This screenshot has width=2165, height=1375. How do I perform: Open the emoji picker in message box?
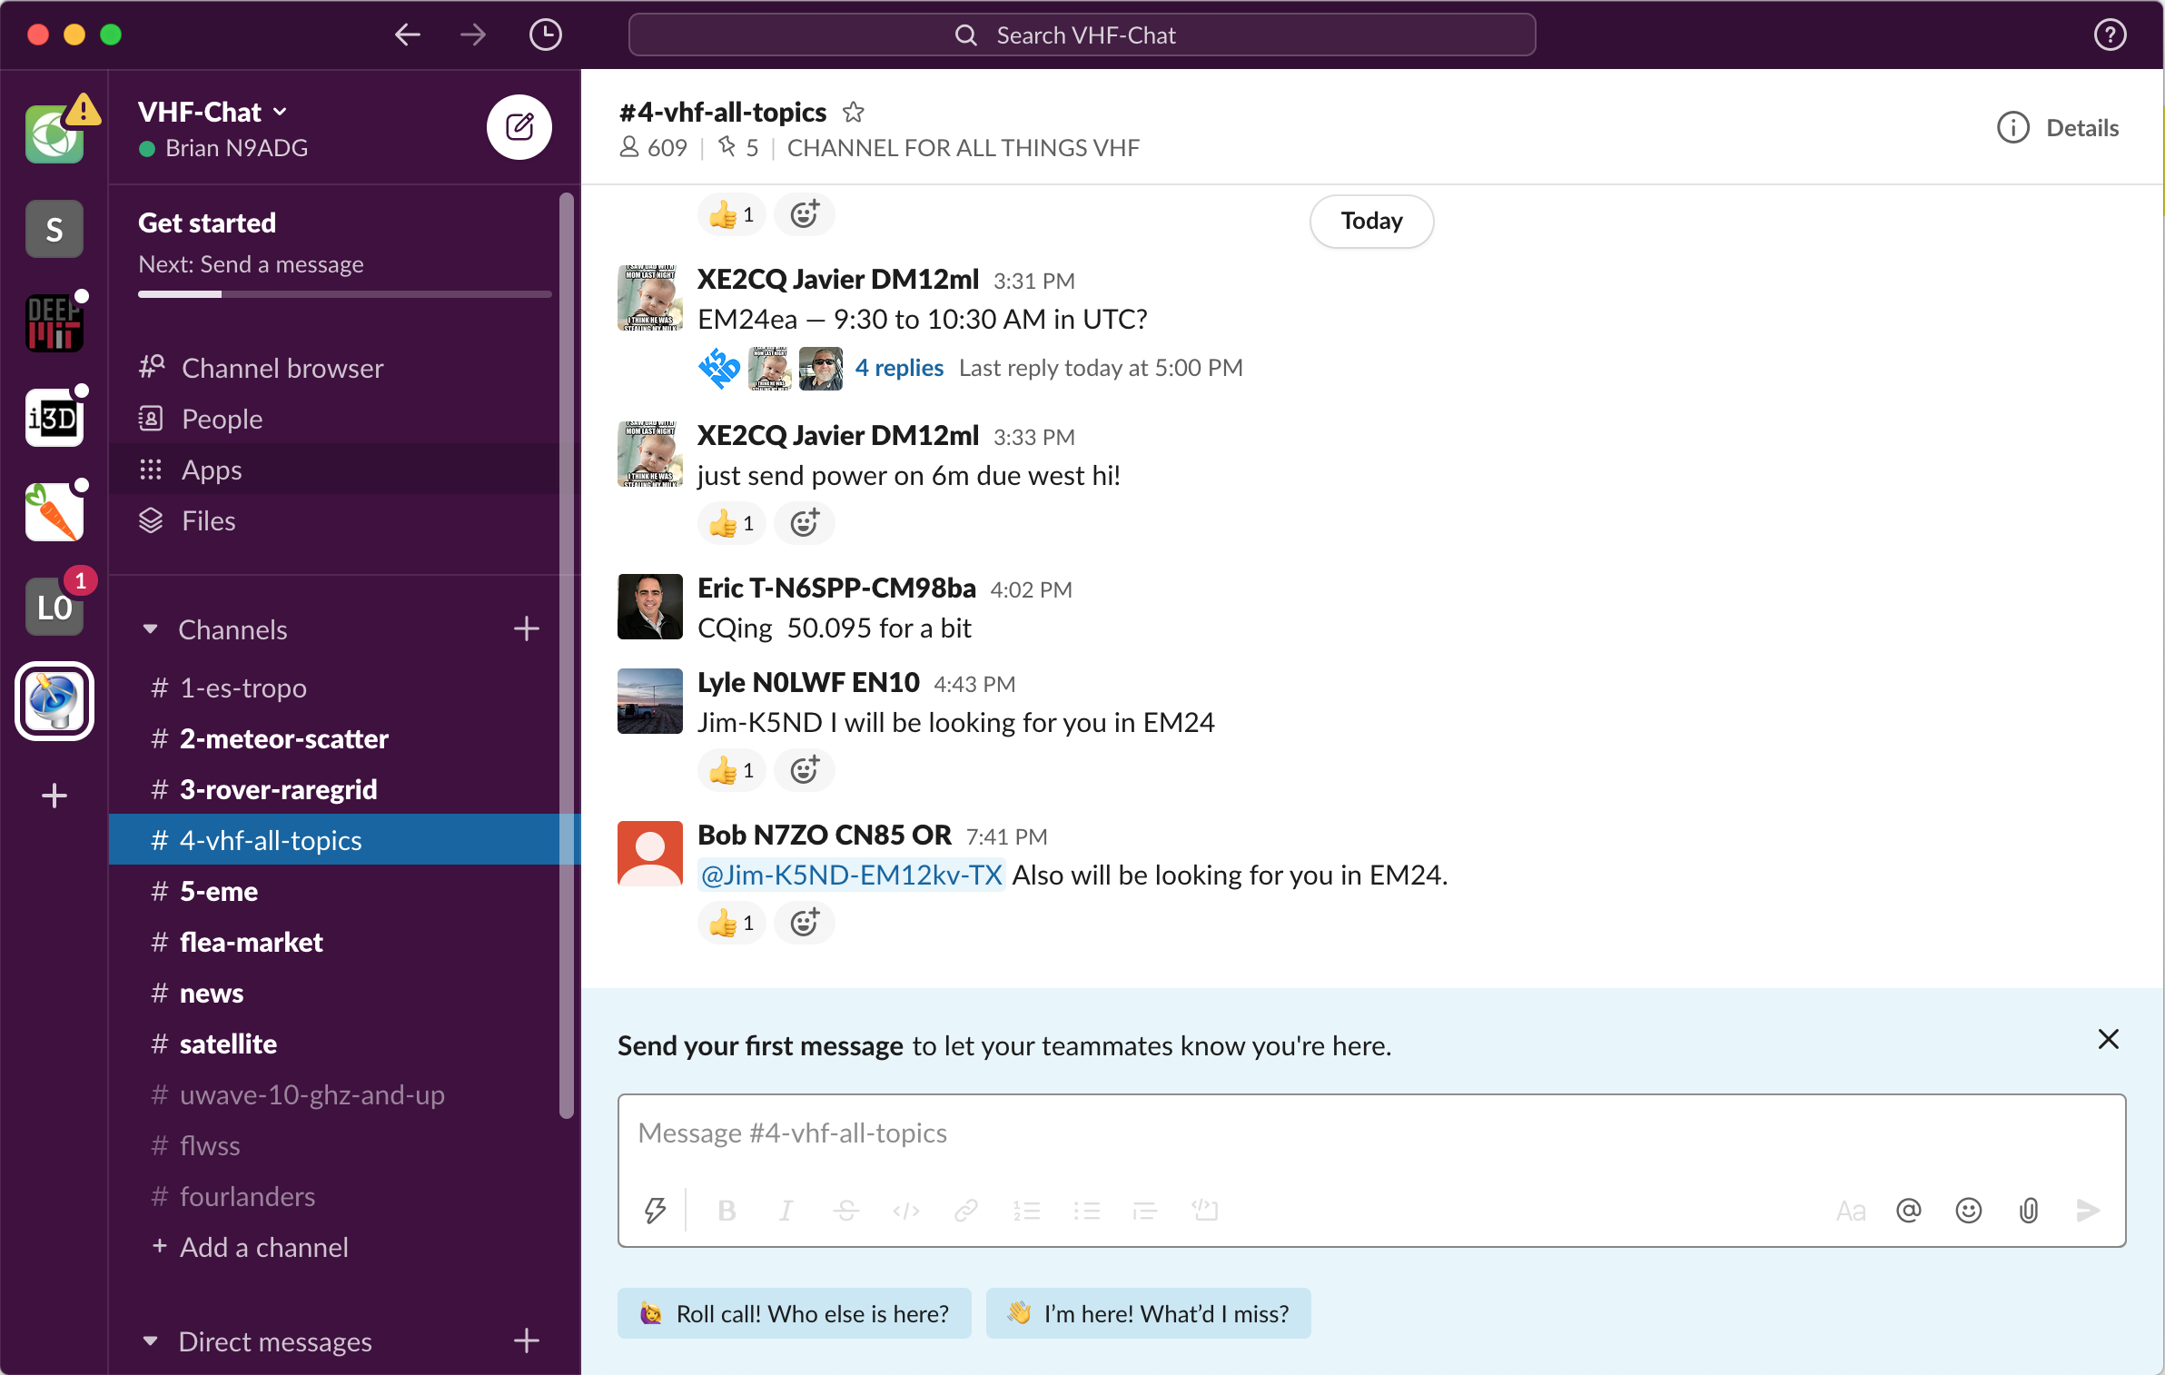[x=1968, y=1211]
